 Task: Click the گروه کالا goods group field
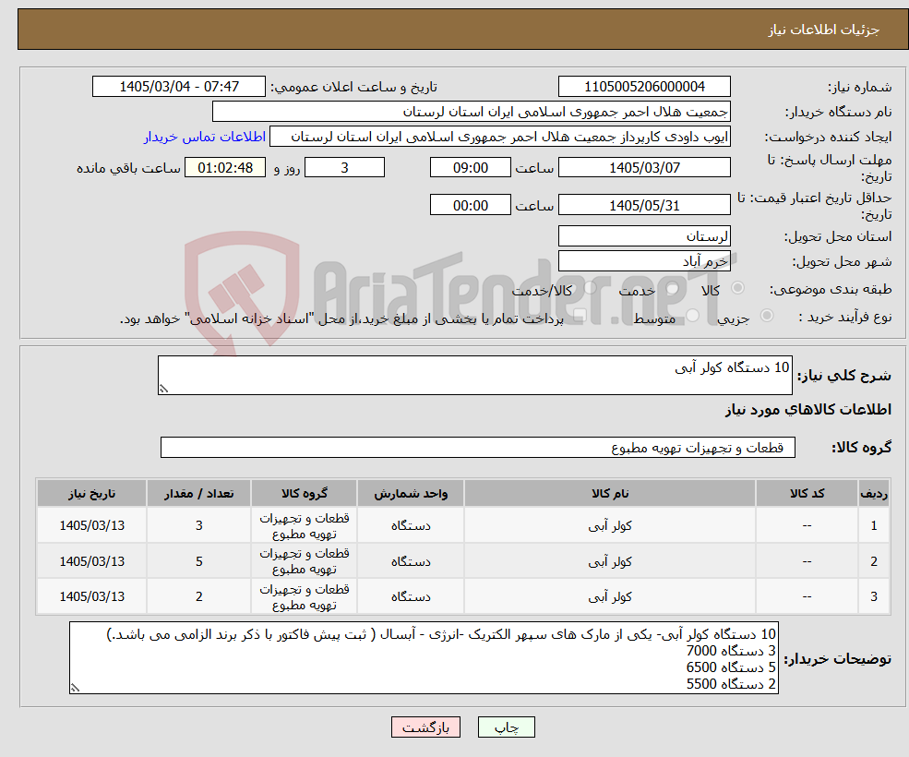(478, 447)
